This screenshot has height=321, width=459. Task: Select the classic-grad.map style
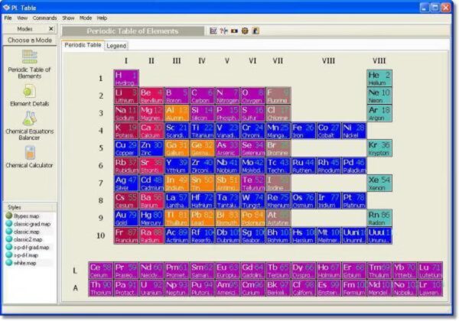(29, 224)
